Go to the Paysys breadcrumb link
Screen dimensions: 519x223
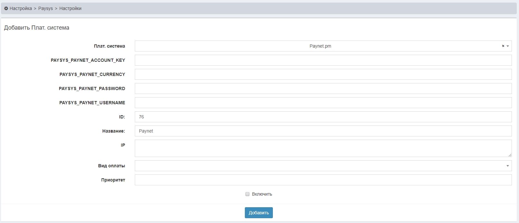45,8
